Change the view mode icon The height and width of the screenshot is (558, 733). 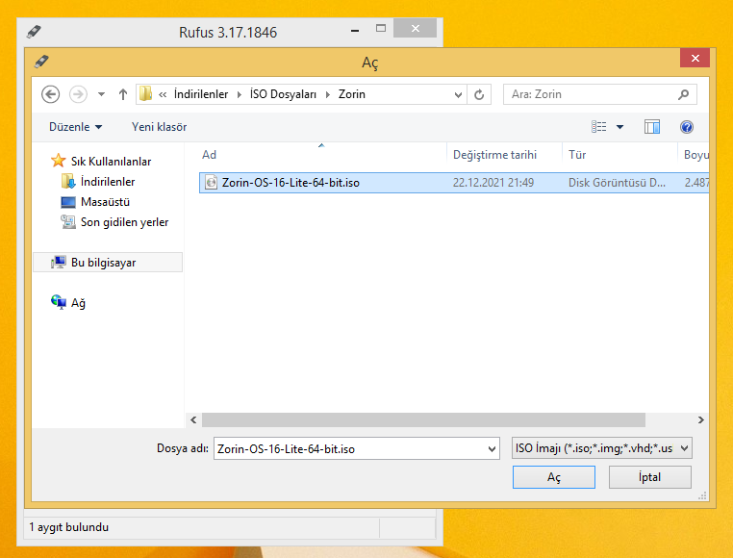[x=599, y=127]
